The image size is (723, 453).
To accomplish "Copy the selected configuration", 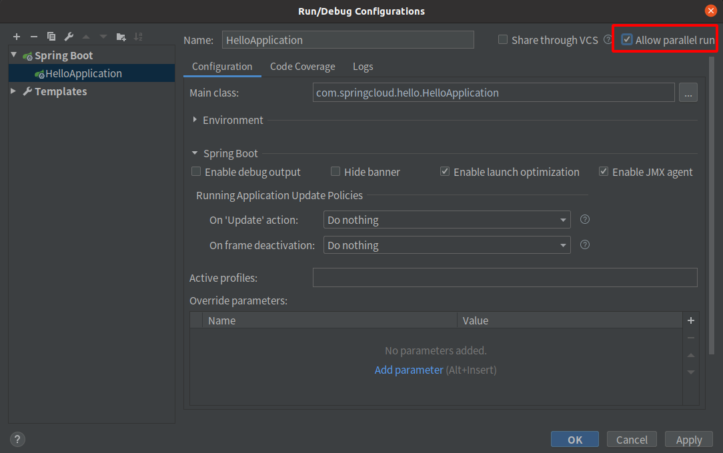I will coord(51,37).
